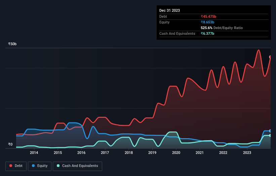Toggle the Debt series legend button
The image size is (276, 176).
[x=16, y=166]
